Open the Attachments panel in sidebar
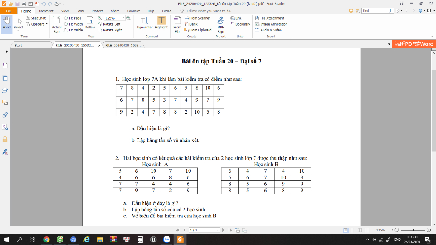436x245 pixels. 5,115
